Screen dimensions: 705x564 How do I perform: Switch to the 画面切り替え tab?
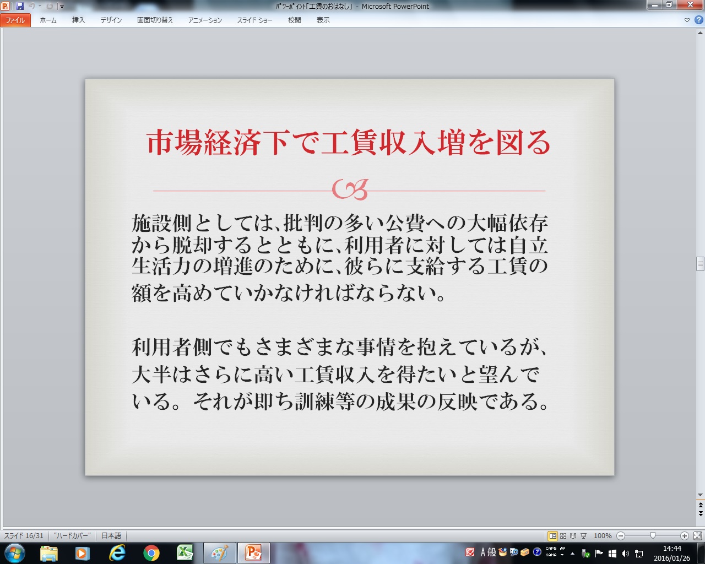[x=155, y=20]
